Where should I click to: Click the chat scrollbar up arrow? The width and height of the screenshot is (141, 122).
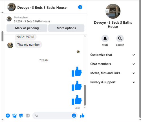85,36
